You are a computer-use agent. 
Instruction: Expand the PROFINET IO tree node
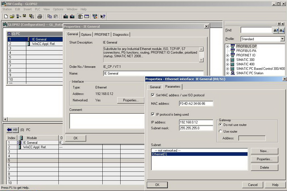coord(227,55)
